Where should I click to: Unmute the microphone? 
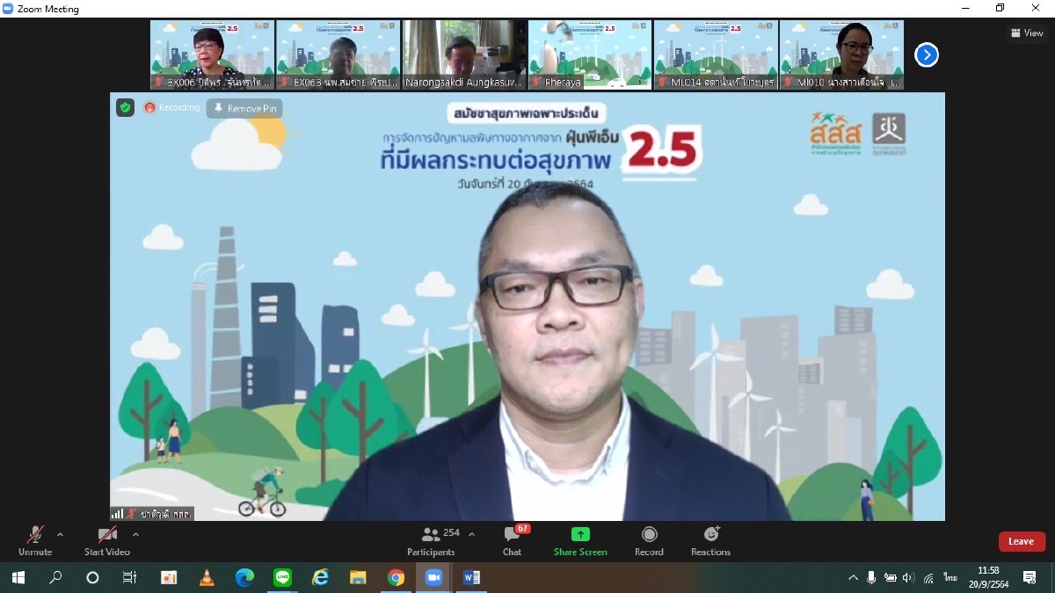click(35, 540)
